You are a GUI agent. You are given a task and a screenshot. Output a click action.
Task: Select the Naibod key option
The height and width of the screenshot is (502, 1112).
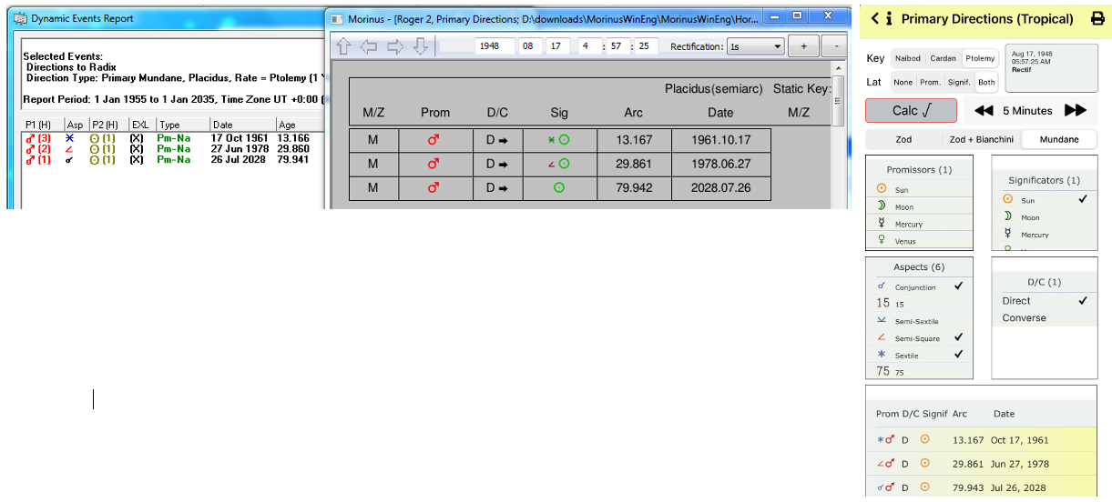[907, 58]
